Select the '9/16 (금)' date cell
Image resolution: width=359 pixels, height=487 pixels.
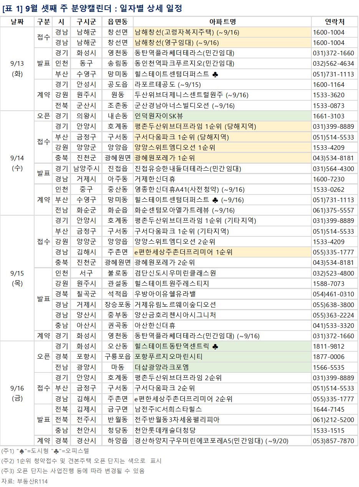[17, 394]
